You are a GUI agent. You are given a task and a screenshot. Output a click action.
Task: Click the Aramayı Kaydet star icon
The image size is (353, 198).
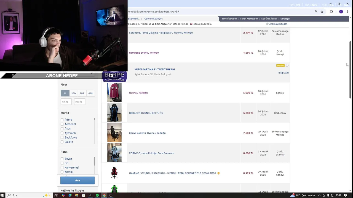[267, 24]
